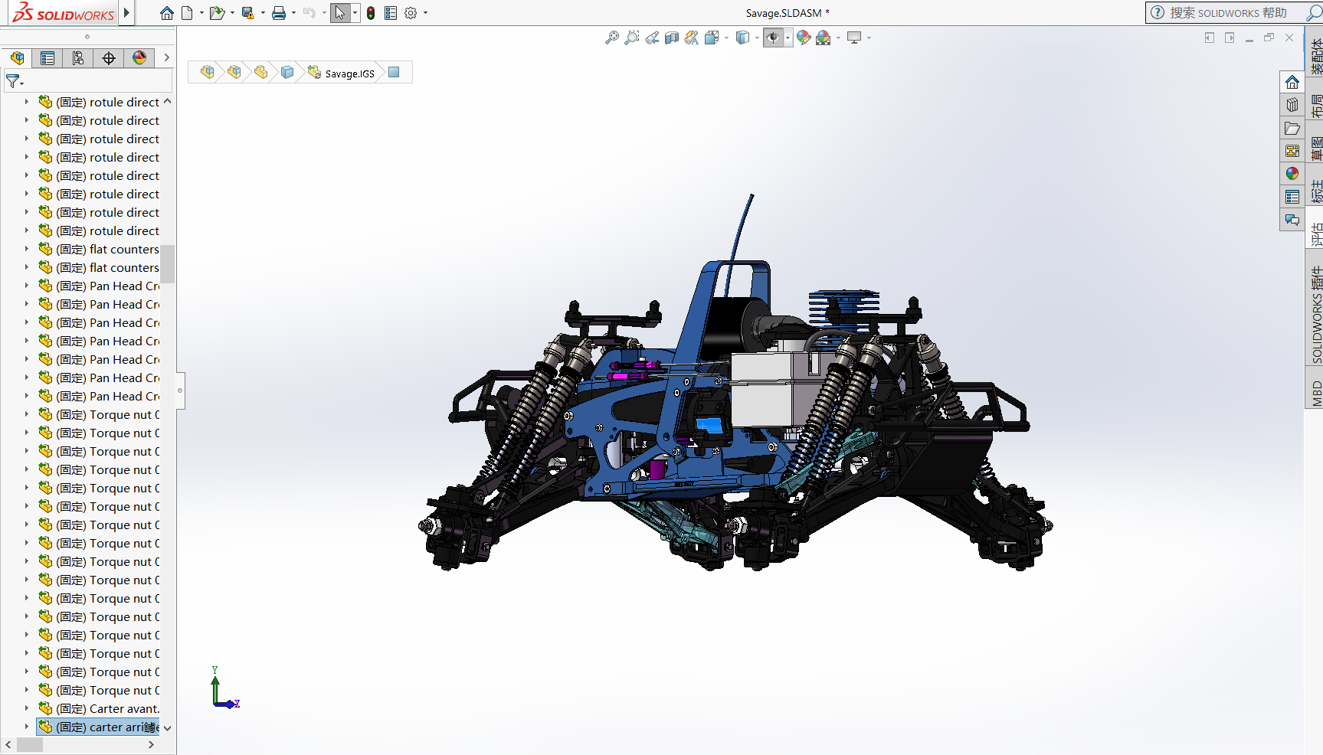Toggle Hide/Show Items eye button
1323x755 pixels.
pyautogui.click(x=773, y=38)
